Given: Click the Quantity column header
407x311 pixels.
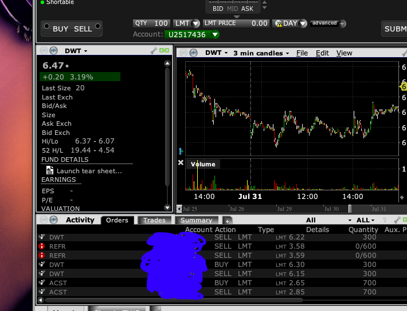Looking at the screenshot, I should (x=363, y=230).
